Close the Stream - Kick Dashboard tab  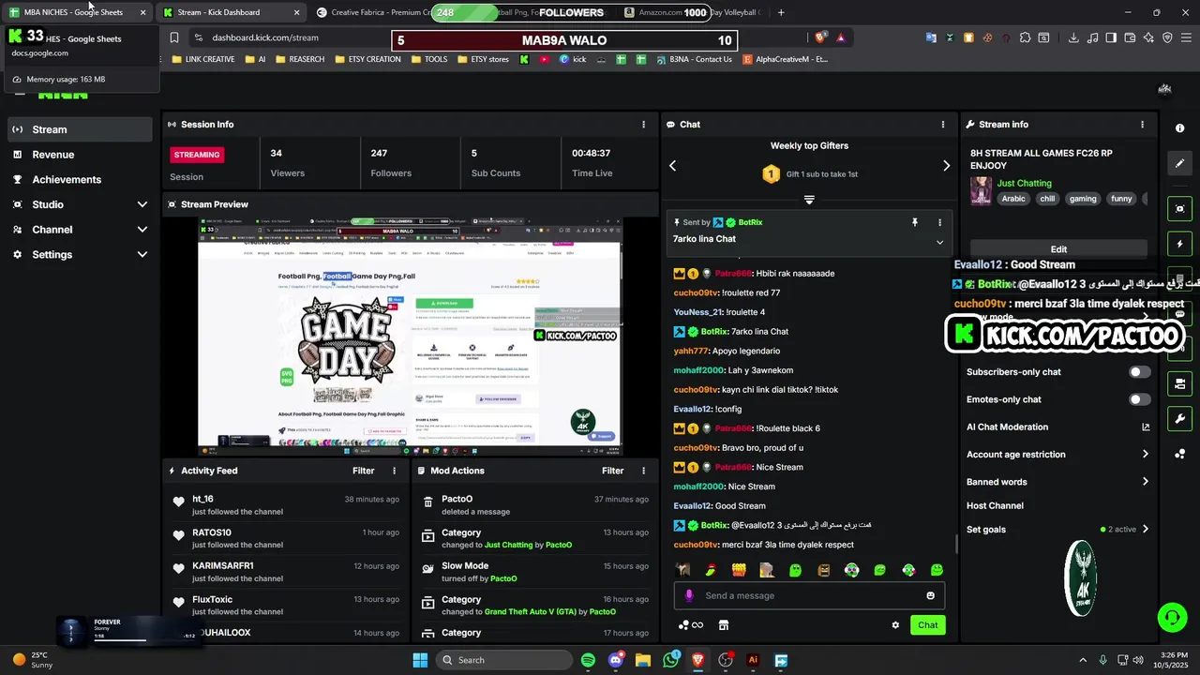tap(297, 12)
